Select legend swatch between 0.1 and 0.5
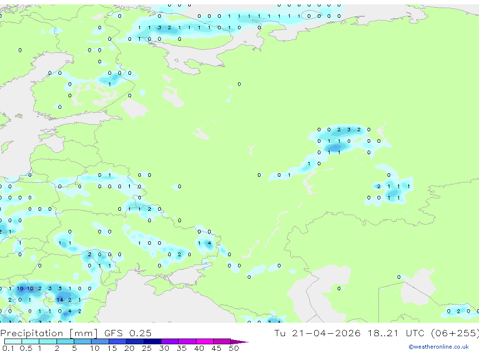Viewport: 479px width, 351px height. (x=13, y=341)
